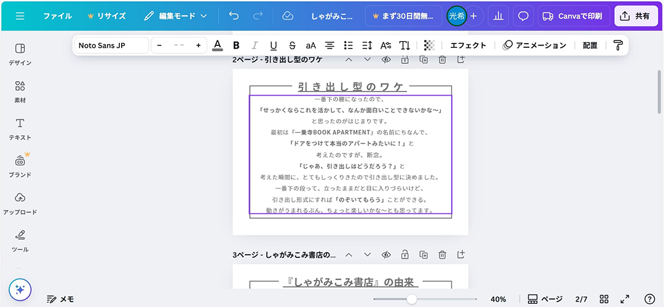
Task: Delete page 3 with trash icon
Action: tap(442, 255)
